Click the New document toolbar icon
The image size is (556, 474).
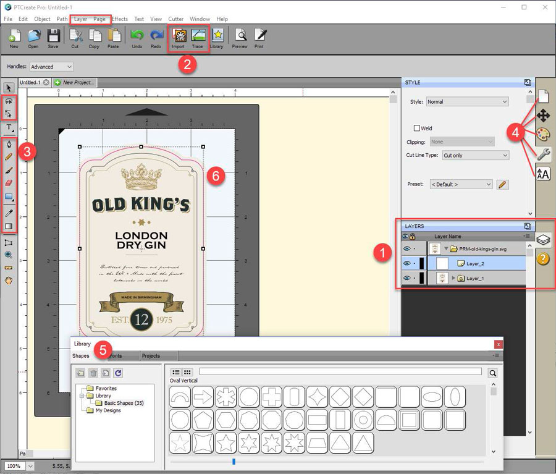[14, 38]
